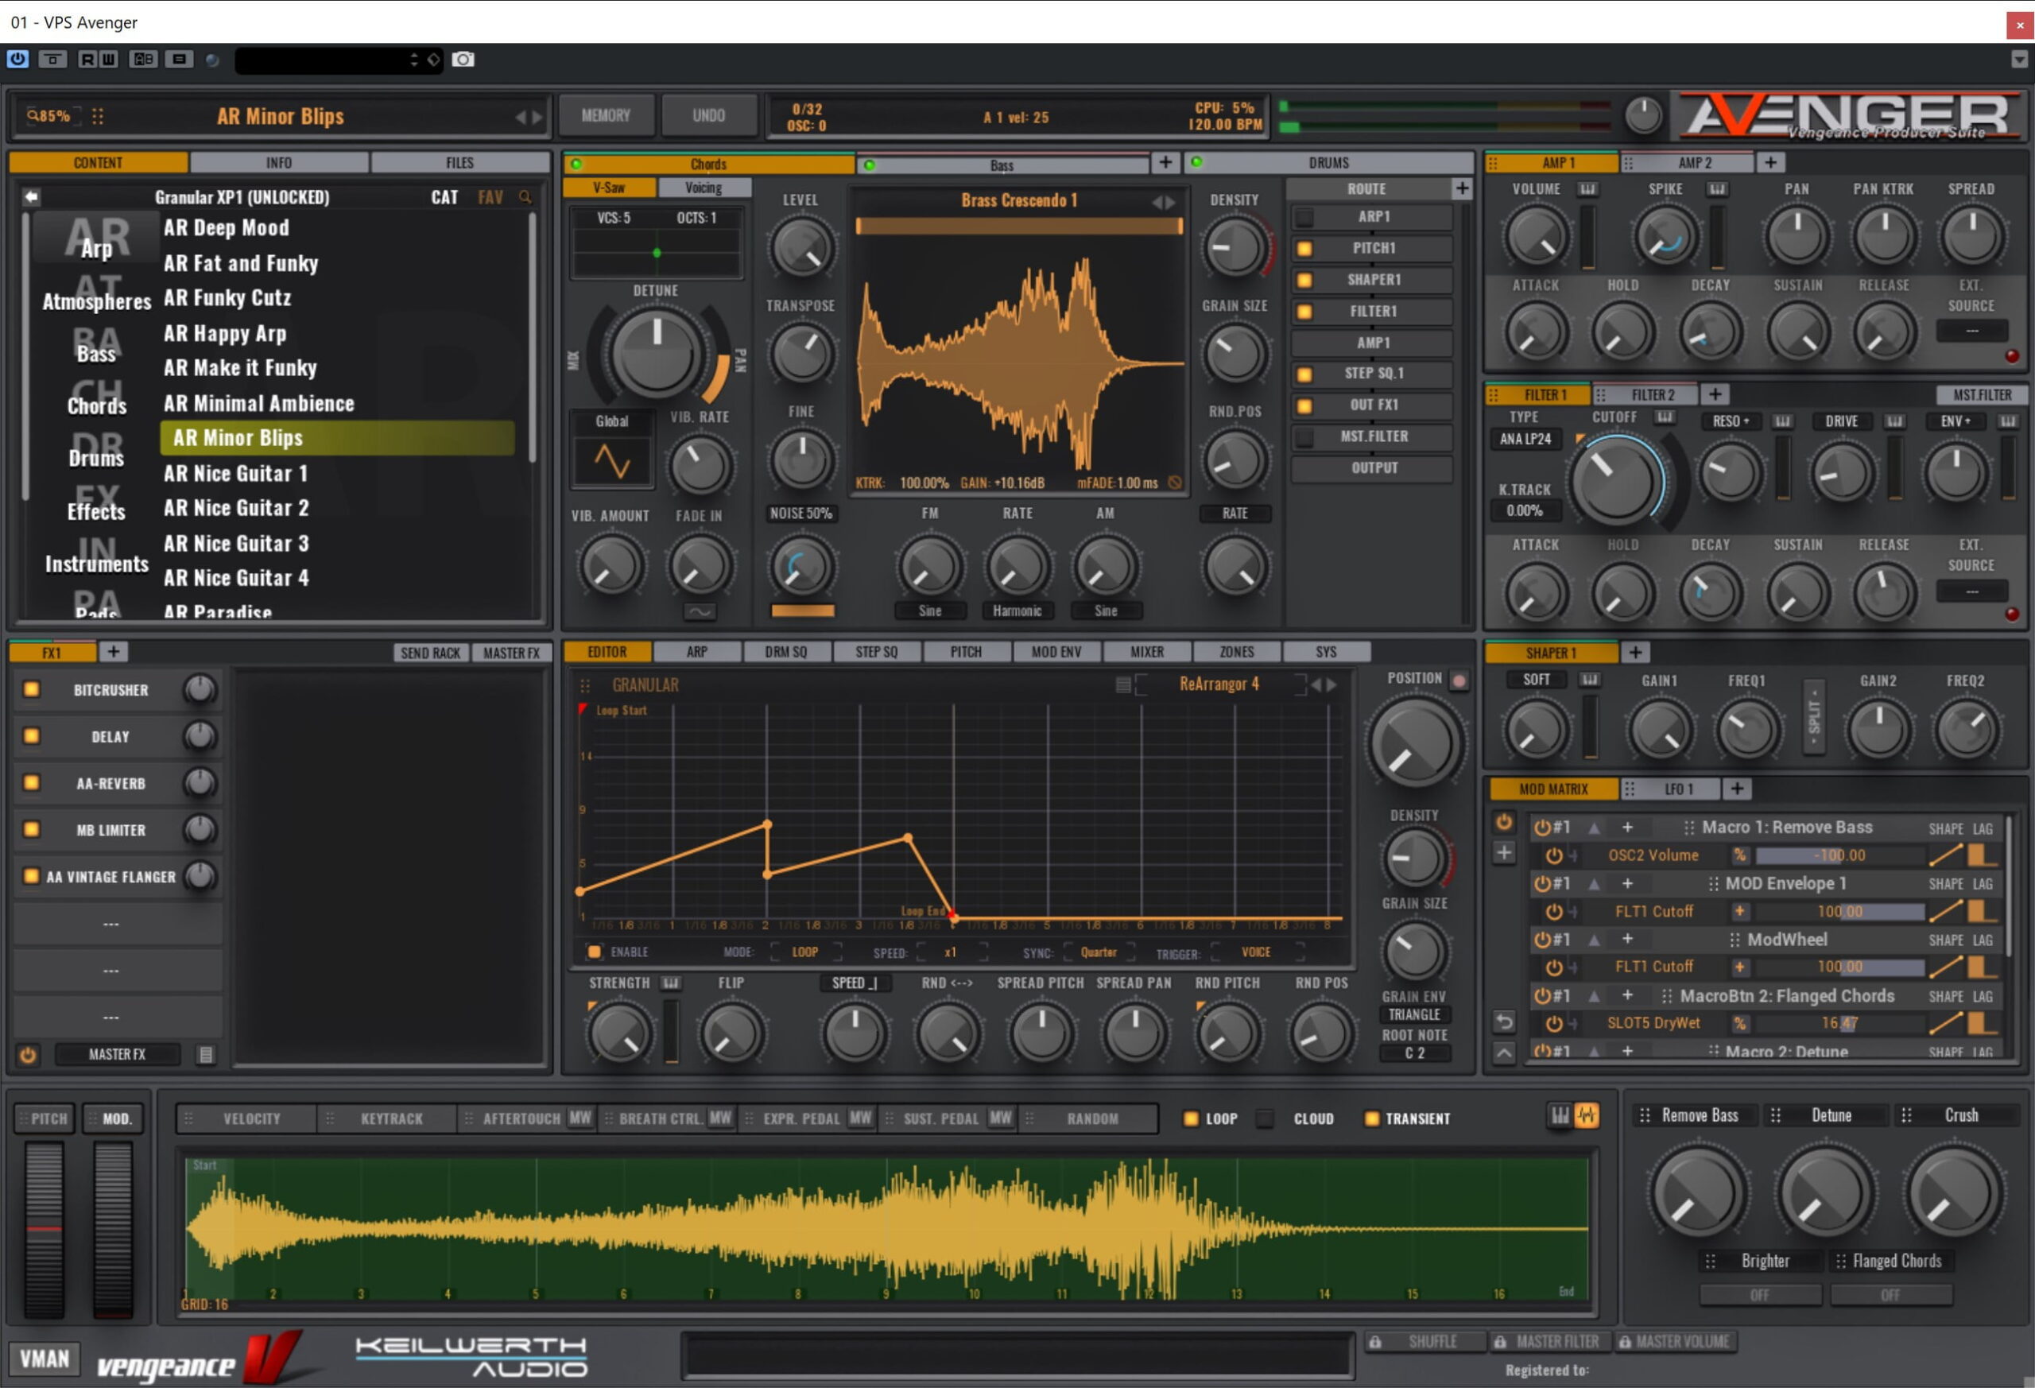The width and height of the screenshot is (2035, 1388).
Task: Open the FM Sine waveform selector
Action: [930, 611]
